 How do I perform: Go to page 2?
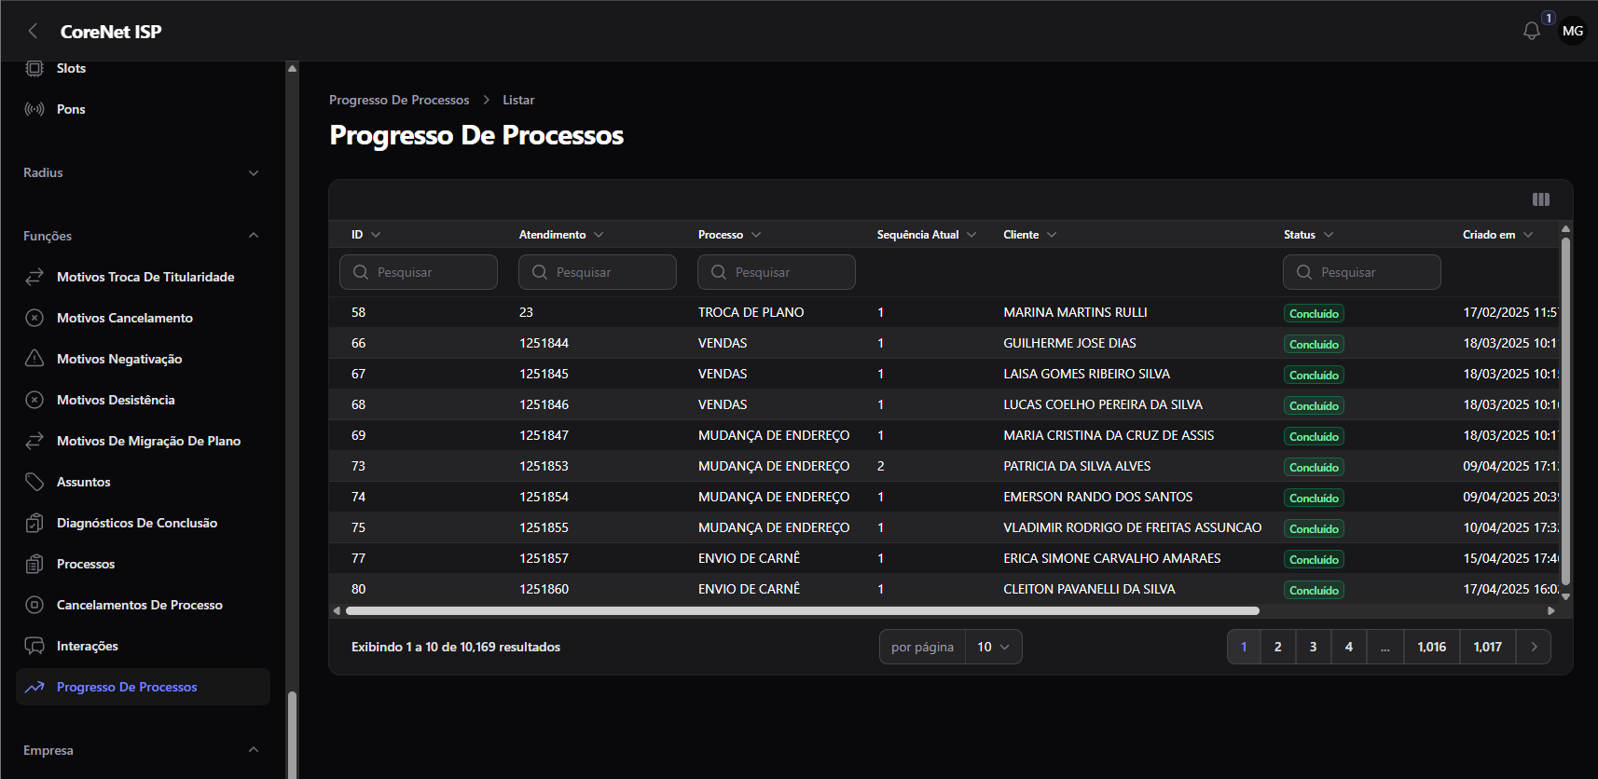(1278, 647)
